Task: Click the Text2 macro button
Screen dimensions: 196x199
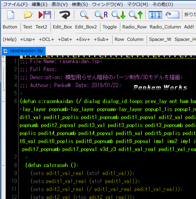Action: (x=41, y=27)
